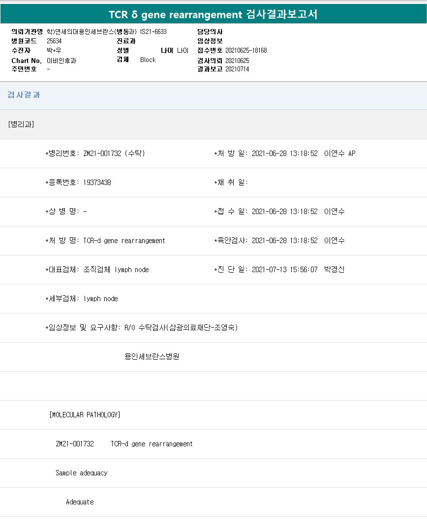Click the reception number 20210625-18168
Viewport: 427px width, 531px height.
(x=246, y=51)
